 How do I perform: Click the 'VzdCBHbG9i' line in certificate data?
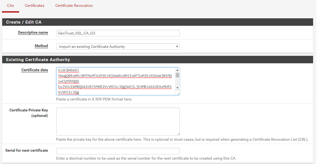click(x=68, y=70)
